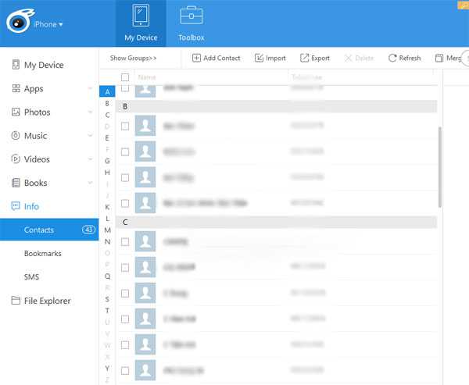This screenshot has height=385, width=469.
Task: Check the first contact under section B
Action: pos(125,127)
